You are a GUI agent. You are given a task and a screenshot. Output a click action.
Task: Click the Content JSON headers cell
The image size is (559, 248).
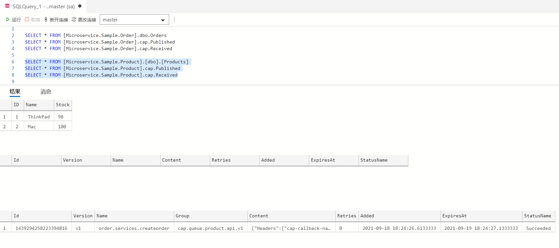click(291, 228)
